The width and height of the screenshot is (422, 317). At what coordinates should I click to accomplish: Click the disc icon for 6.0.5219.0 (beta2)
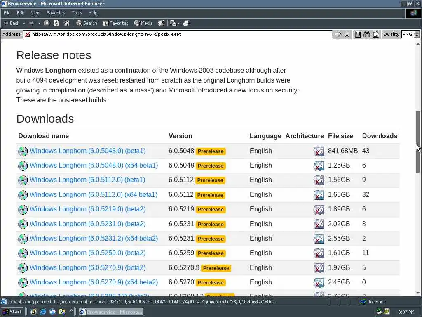pos(23,209)
